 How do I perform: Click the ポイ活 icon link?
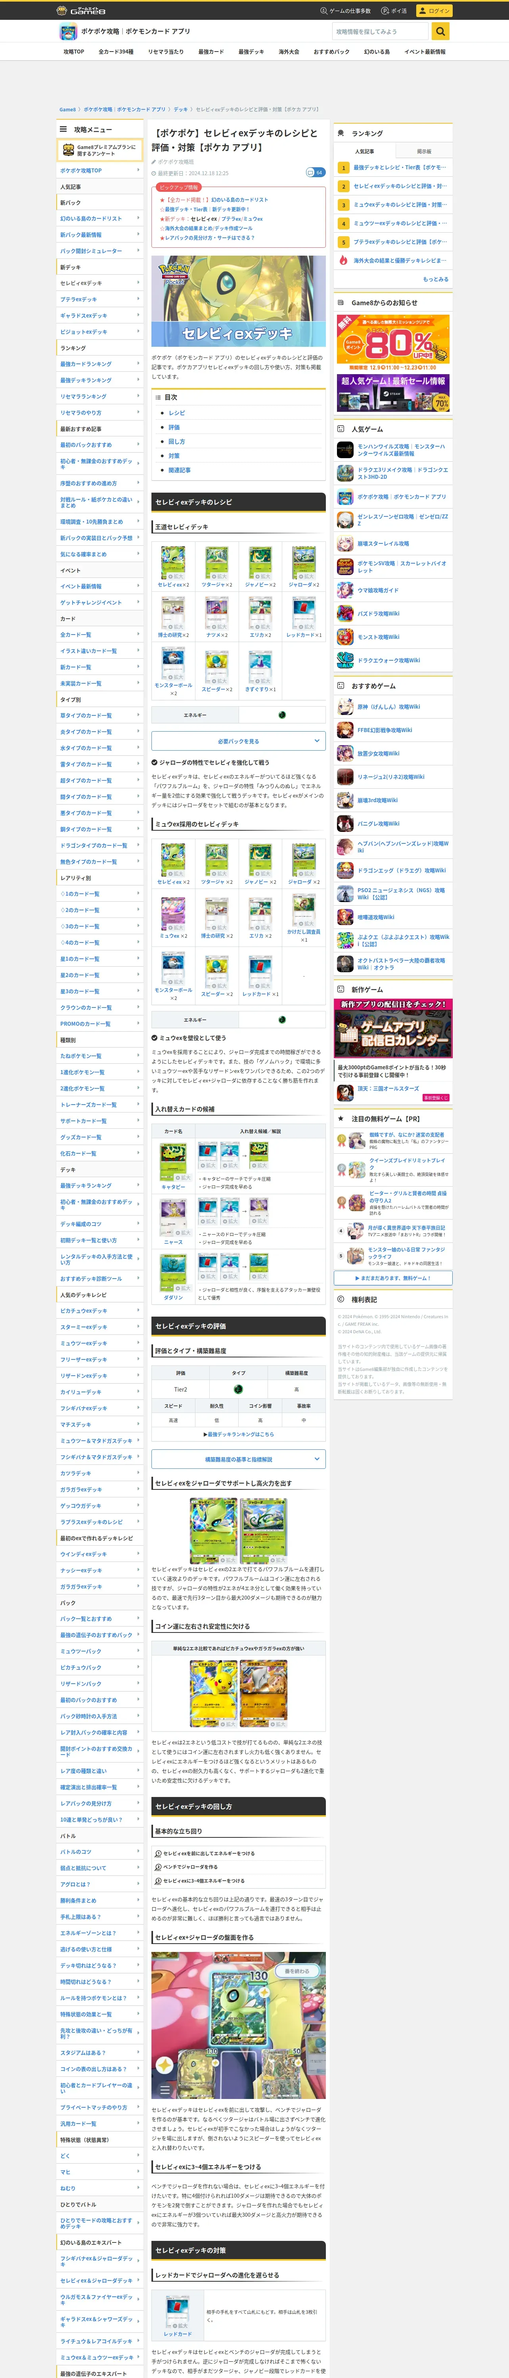(394, 10)
